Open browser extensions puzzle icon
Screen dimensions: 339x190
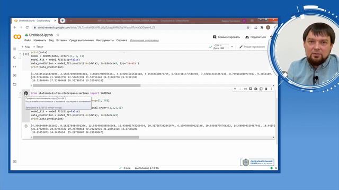(x=262, y=27)
